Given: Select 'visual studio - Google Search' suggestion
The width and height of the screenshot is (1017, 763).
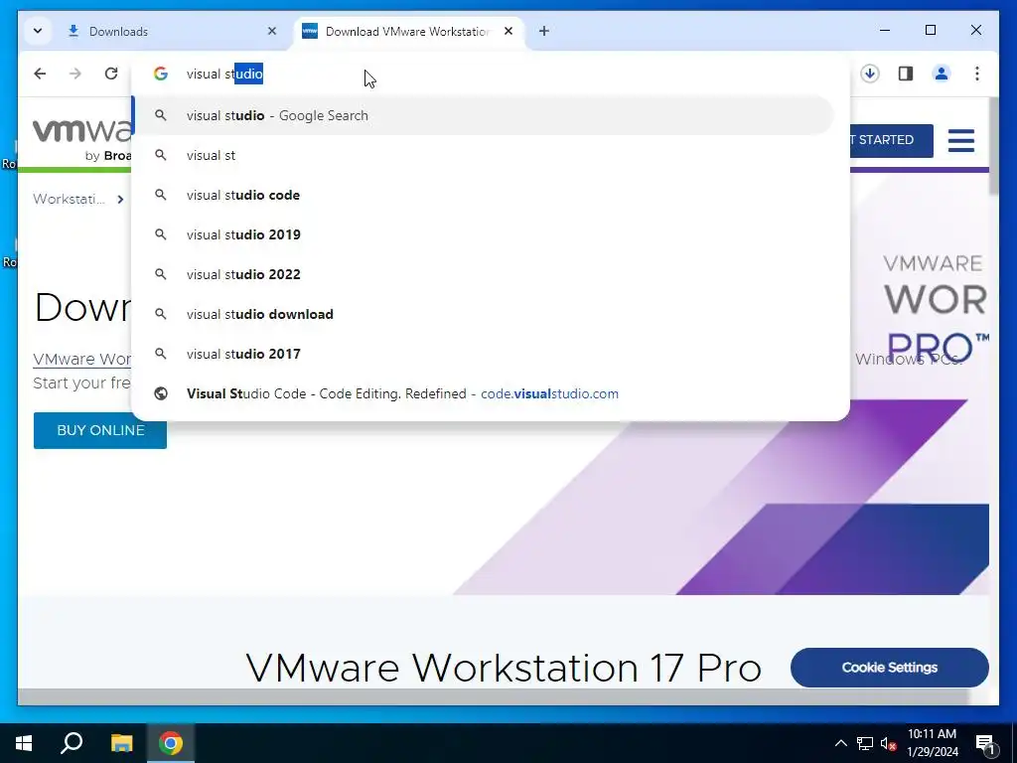Looking at the screenshot, I should (x=484, y=115).
